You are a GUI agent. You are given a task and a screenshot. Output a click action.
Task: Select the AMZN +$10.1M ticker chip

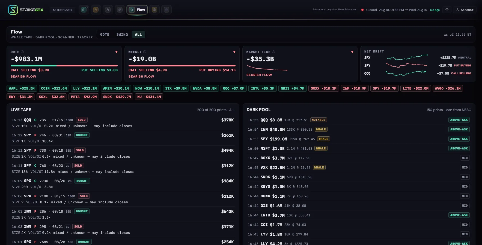tap(116, 88)
